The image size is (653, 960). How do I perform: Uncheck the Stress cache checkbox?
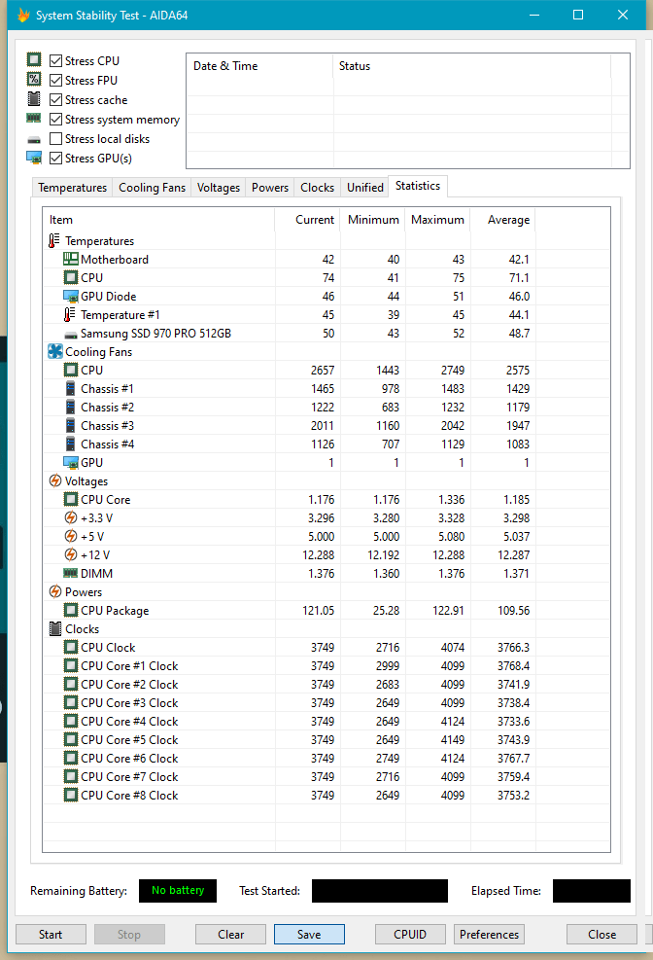click(55, 100)
